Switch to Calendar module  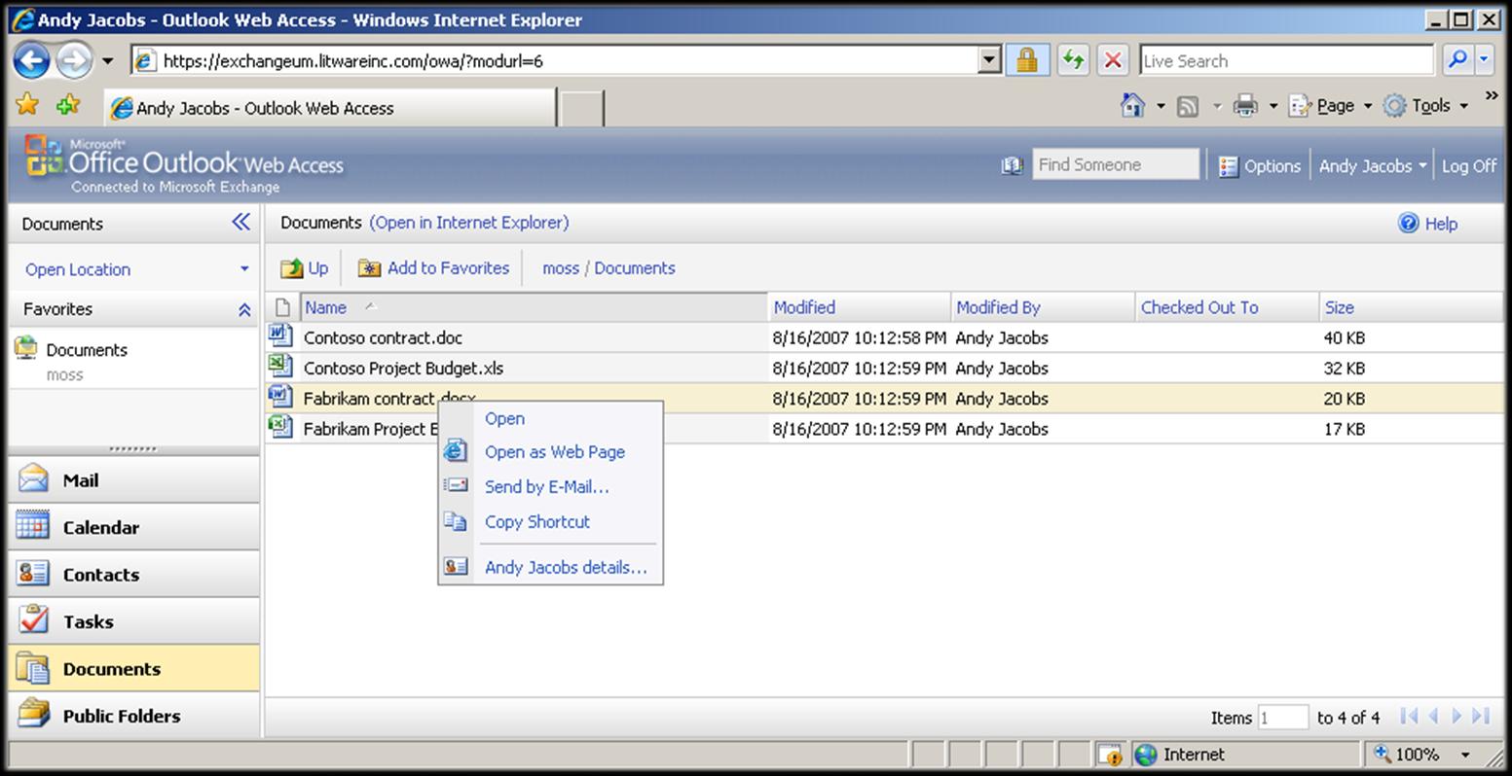[x=133, y=527]
